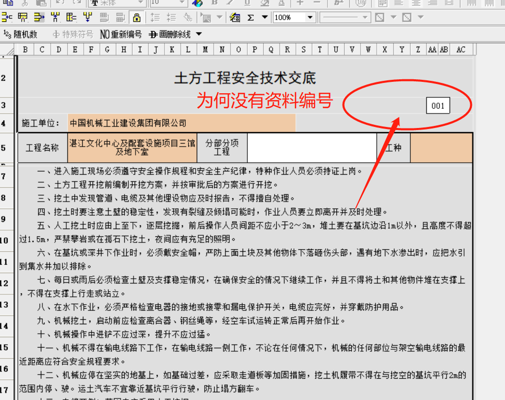
Task: Click the 施工单位 company name cell
Action: click(181, 123)
